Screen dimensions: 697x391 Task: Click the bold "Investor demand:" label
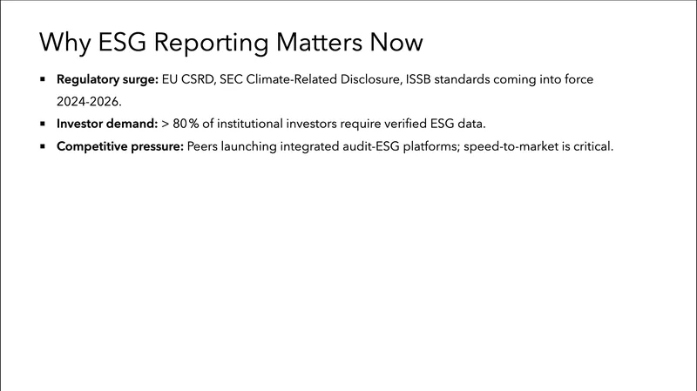click(106, 124)
